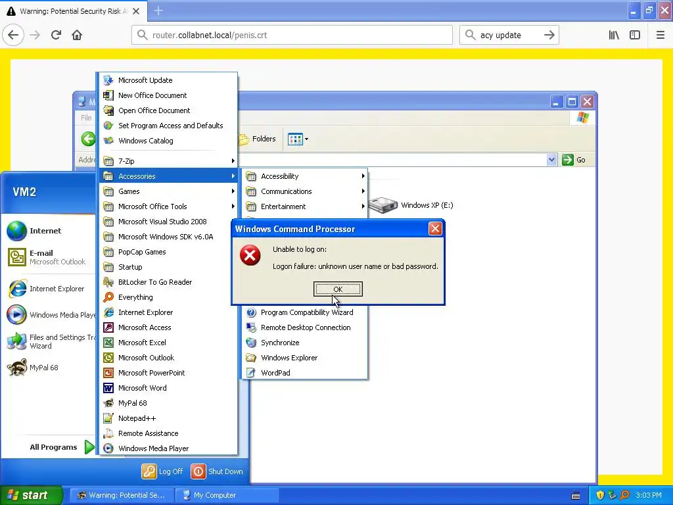This screenshot has height=505, width=673.
Task: Select Open Office Document entry
Action: click(168, 110)
